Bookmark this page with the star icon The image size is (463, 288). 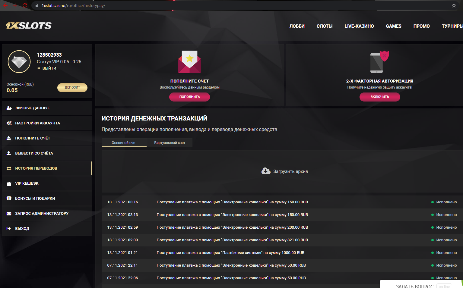tap(454, 5)
